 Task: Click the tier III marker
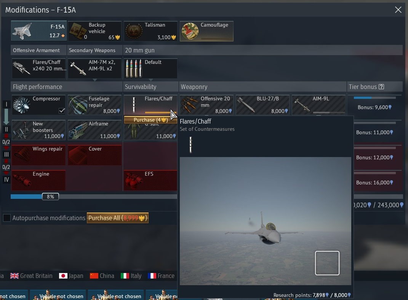click(x=6, y=154)
